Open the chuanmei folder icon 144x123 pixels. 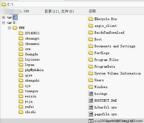point(21,44)
